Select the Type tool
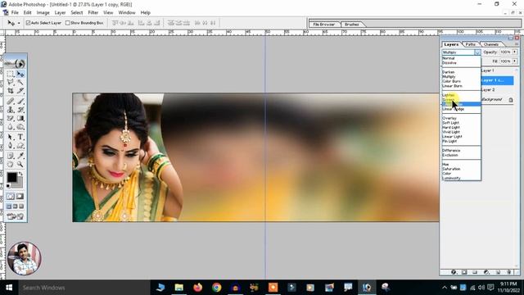524x295 pixels. pyautogui.click(x=20, y=137)
